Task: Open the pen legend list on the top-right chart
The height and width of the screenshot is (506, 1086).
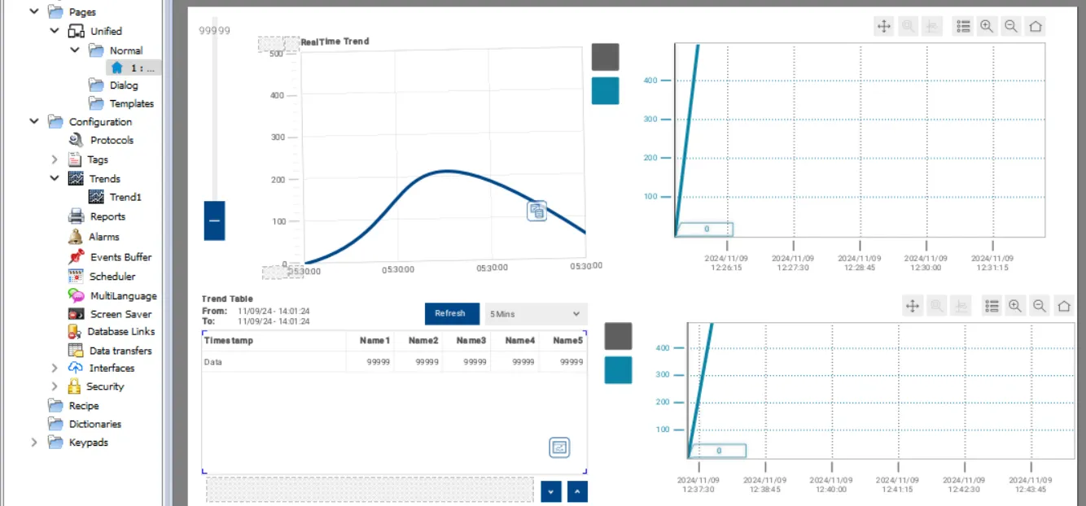Action: pyautogui.click(x=963, y=26)
